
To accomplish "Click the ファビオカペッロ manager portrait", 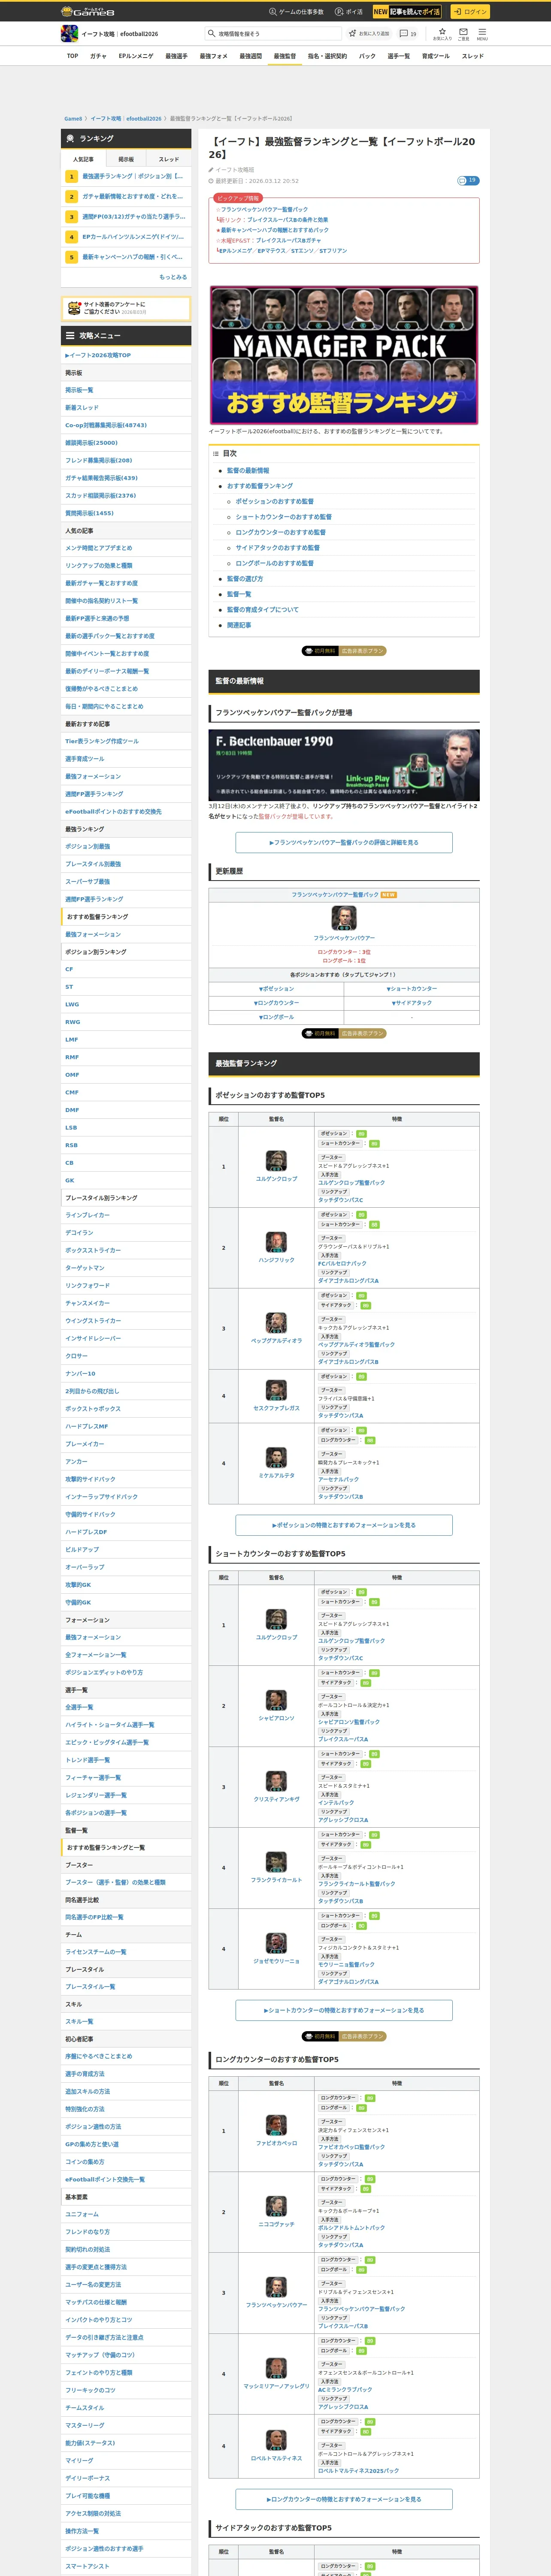I will coord(276,2125).
